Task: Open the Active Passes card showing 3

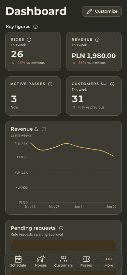Action: 33,96
